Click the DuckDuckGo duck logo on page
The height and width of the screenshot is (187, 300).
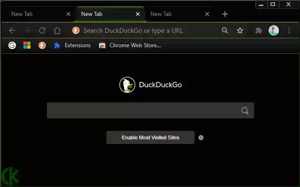pos(127,85)
